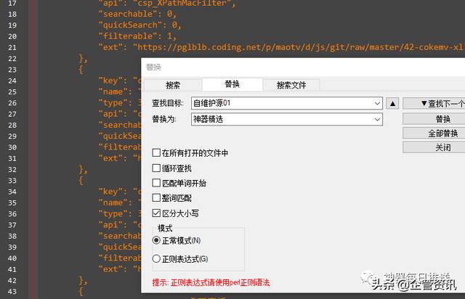Click 查找下一个 find next button
465x299 pixels.
(434, 103)
